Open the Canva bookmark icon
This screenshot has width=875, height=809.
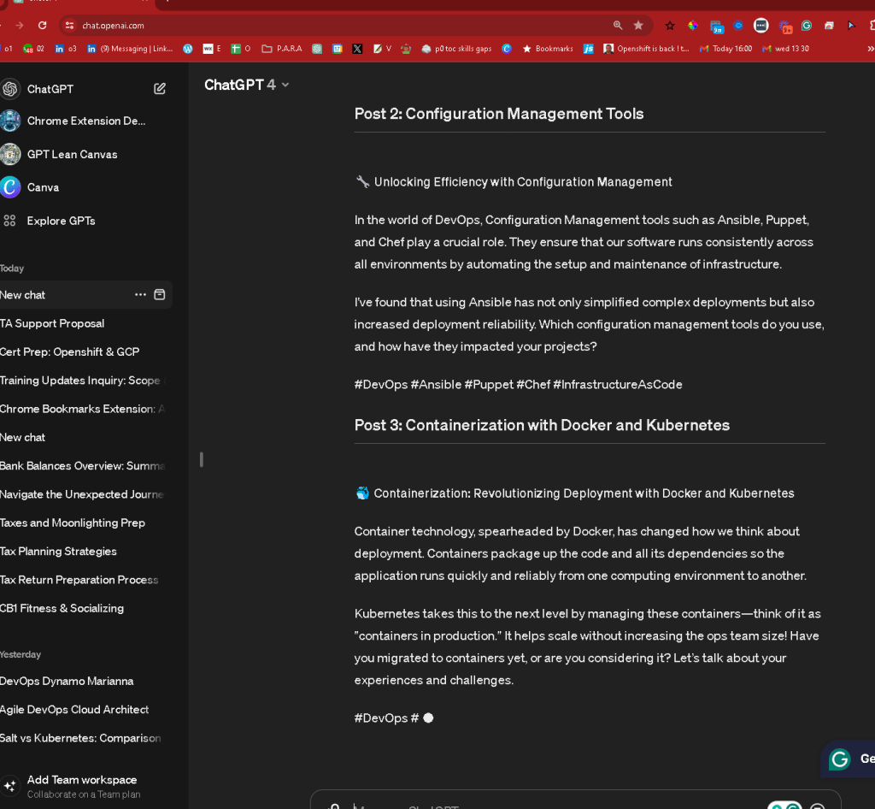coord(507,49)
